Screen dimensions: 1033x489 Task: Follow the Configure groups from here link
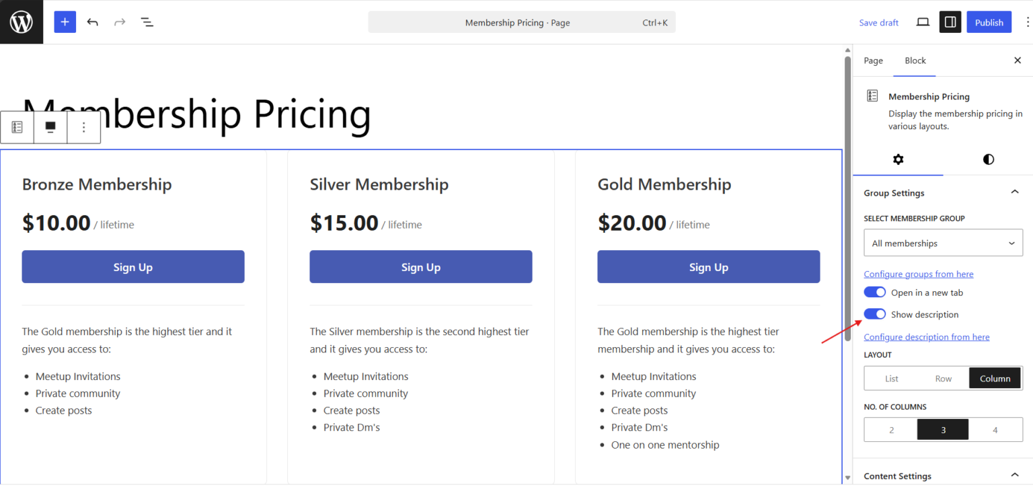(x=919, y=274)
